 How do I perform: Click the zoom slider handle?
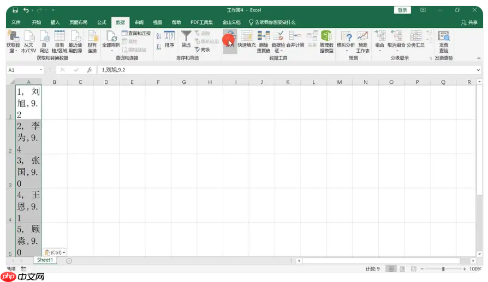click(443, 269)
